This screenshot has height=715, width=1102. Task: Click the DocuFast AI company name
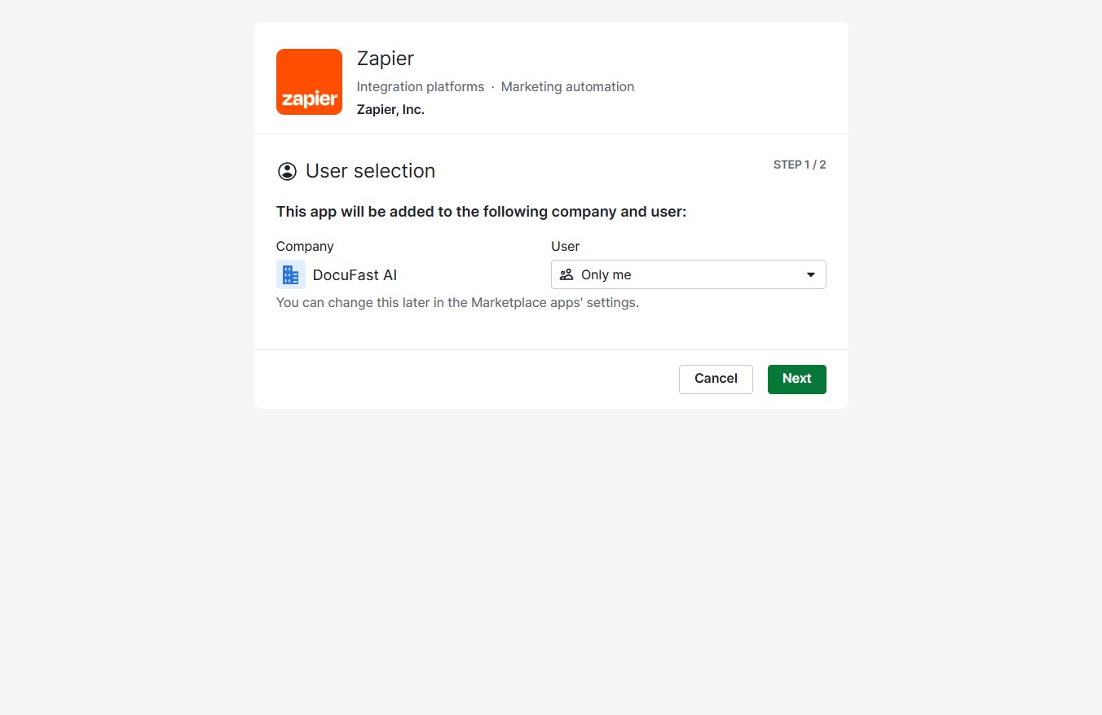[355, 274]
